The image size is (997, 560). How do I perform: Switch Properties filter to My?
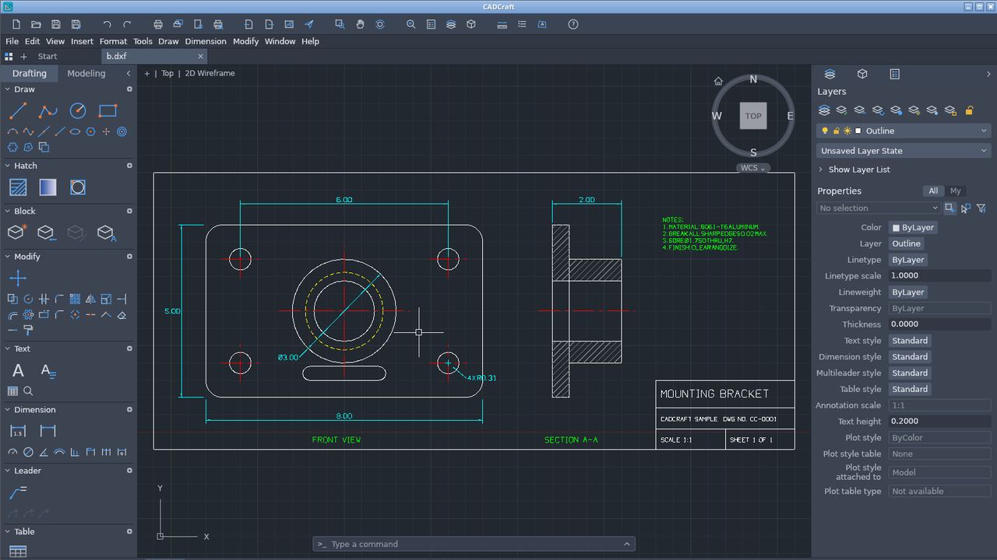point(955,191)
